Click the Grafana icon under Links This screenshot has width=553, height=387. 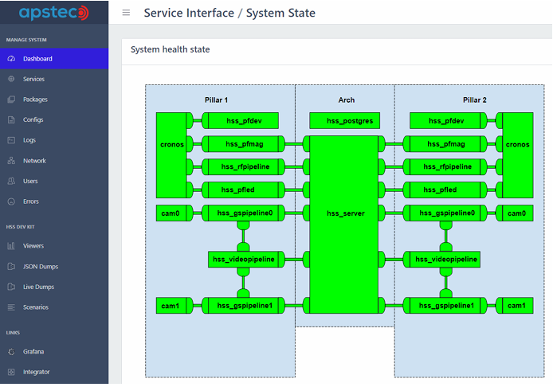tap(11, 351)
